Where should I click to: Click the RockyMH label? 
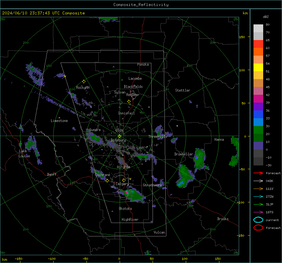(83, 88)
